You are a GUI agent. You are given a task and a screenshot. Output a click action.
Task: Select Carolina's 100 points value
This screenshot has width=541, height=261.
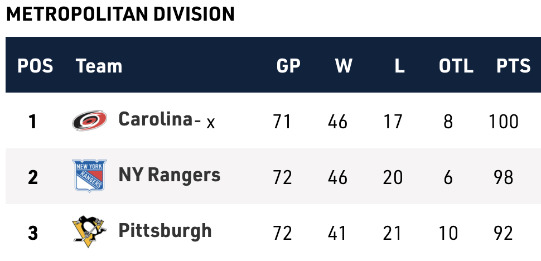click(503, 122)
